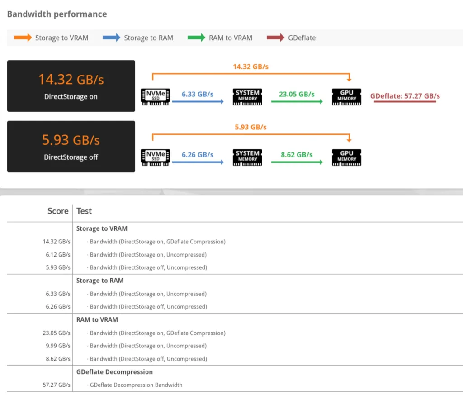Screen dimensions: 463x395
Task: Click the 9.99 GB/s score cell
Action: tap(58, 346)
